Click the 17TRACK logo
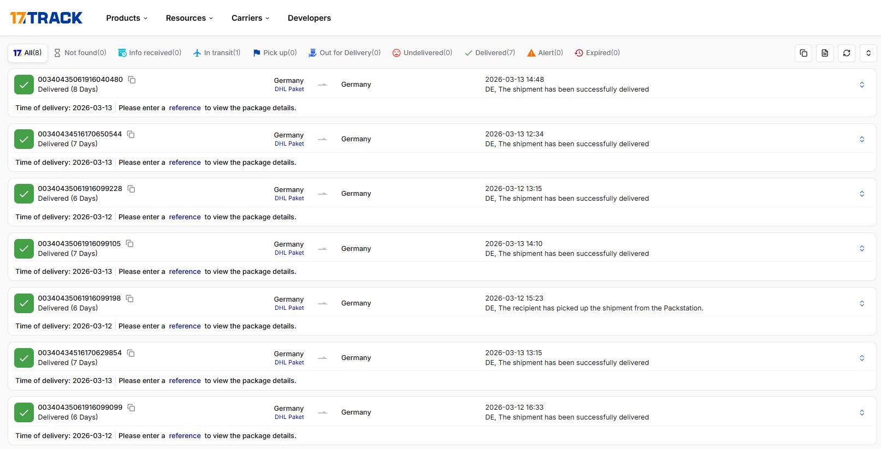Screen dimensions: 881x449 click(x=46, y=18)
